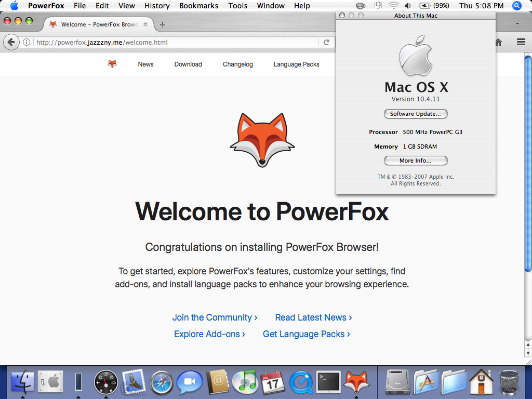Open the Help menu
This screenshot has width=532, height=399.
pyautogui.click(x=302, y=6)
